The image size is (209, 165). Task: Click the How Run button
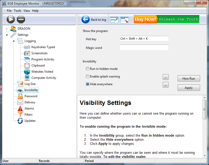(189, 79)
